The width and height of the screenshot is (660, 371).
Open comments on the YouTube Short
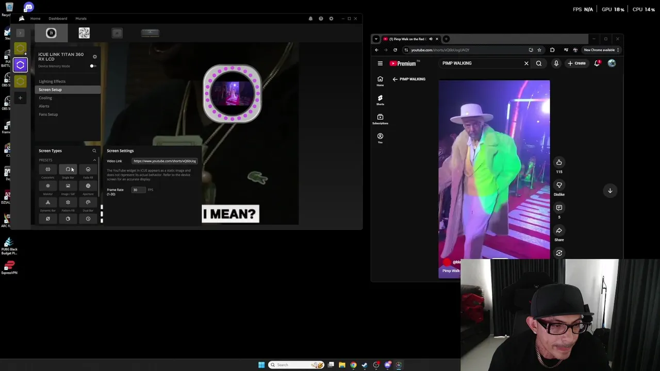tap(559, 208)
